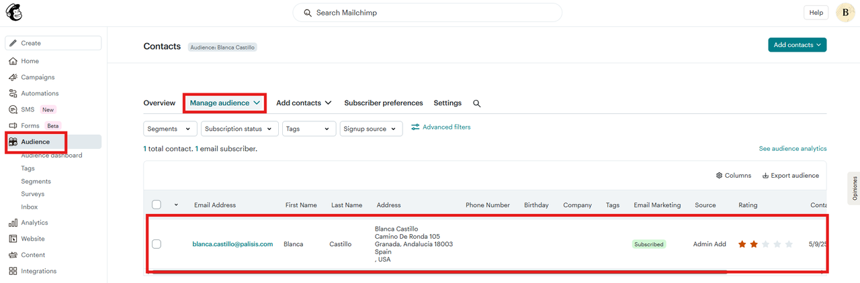
Task: Open contact blanca.castillo@palisis.com email link
Action: coord(232,244)
